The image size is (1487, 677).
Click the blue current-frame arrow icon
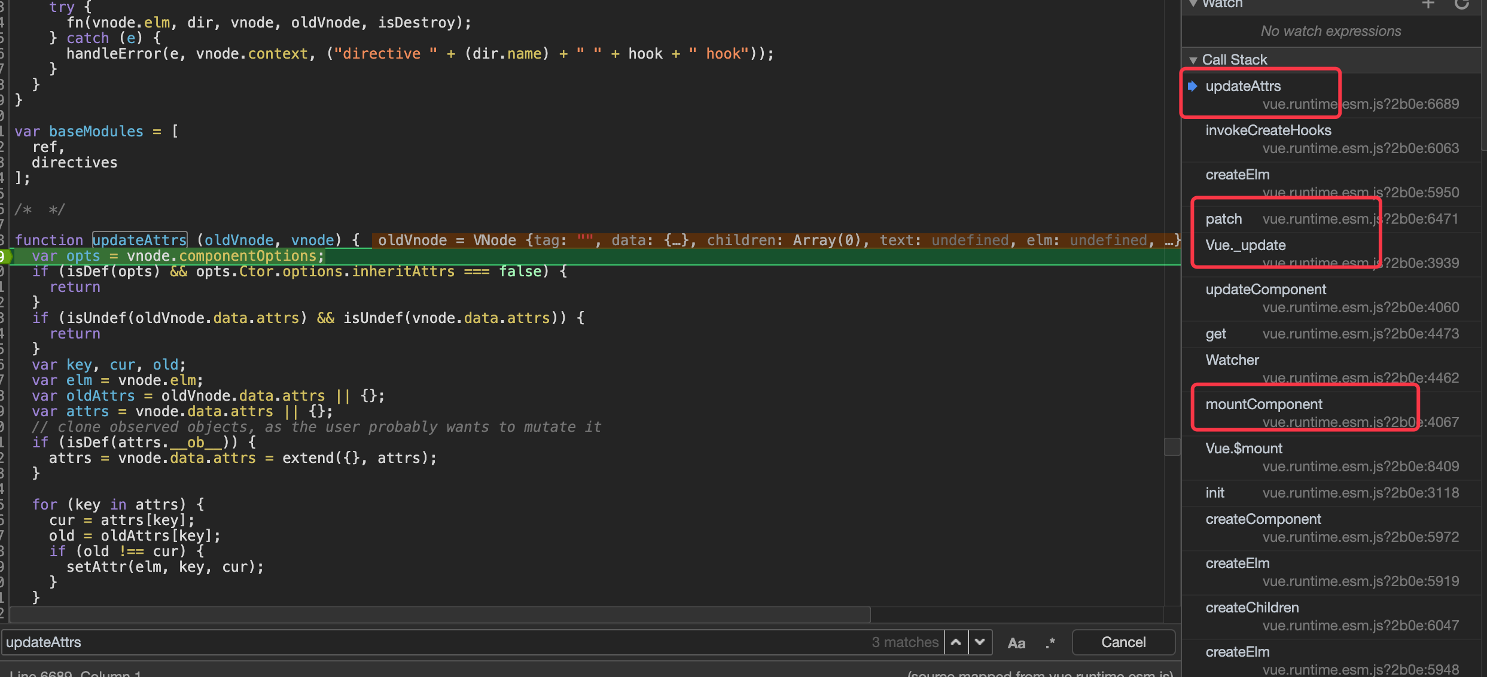(1192, 86)
